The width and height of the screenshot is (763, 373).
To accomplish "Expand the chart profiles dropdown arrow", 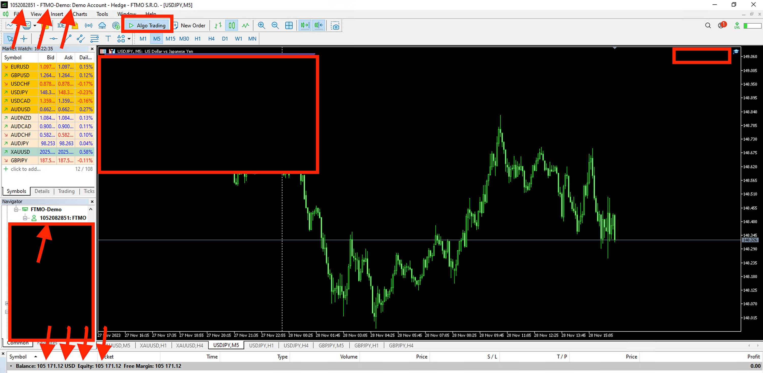I will (x=35, y=26).
